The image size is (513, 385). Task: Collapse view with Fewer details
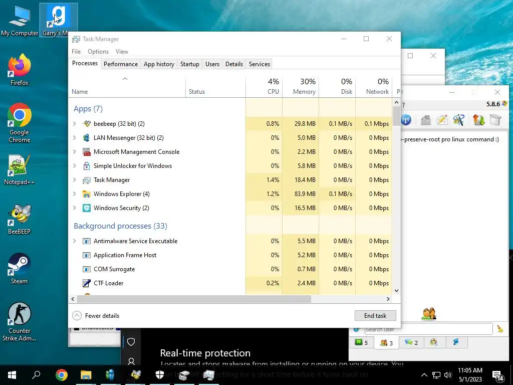(96, 316)
